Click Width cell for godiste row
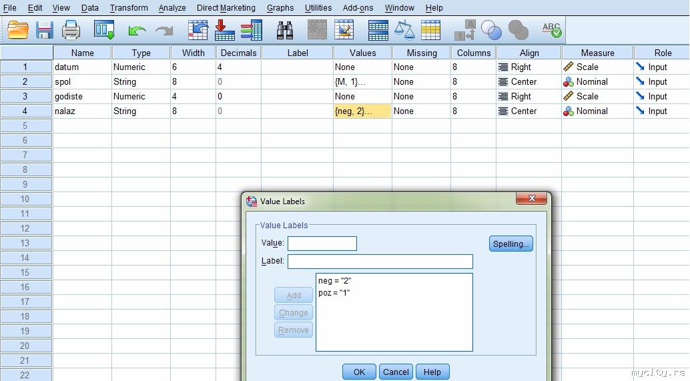The height and width of the screenshot is (381, 690). (193, 96)
